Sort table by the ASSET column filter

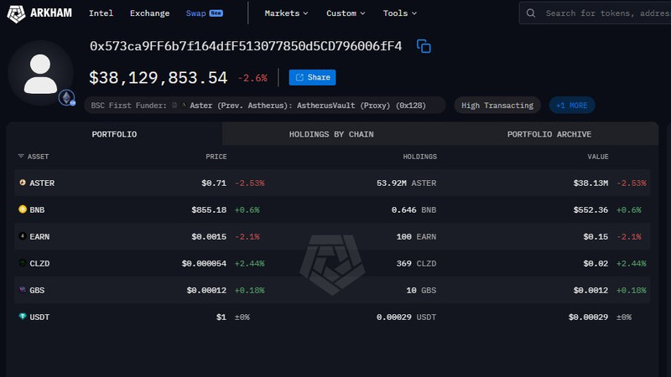pyautogui.click(x=34, y=157)
